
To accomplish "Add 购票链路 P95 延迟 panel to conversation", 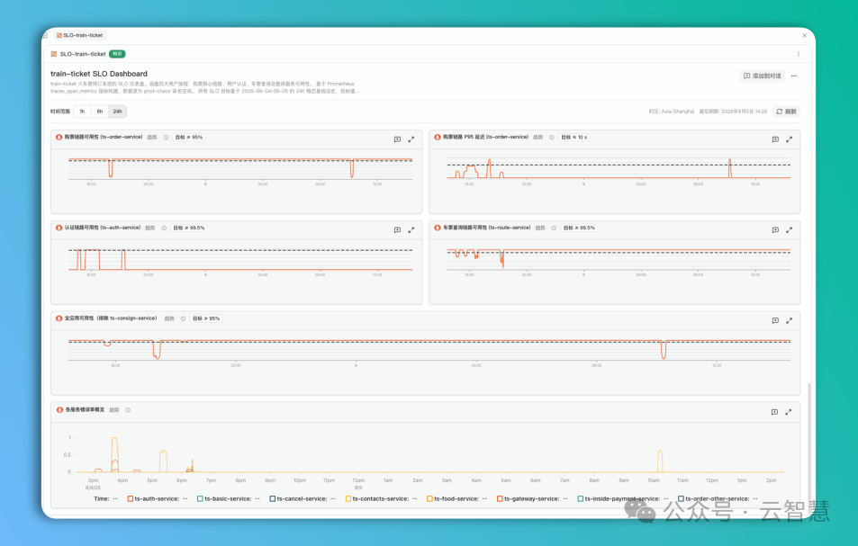I will (x=775, y=139).
